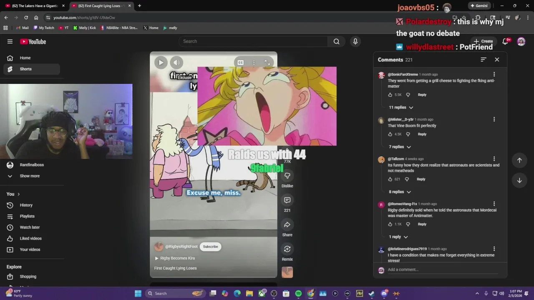Open Home in the YouTube sidebar

[32, 58]
